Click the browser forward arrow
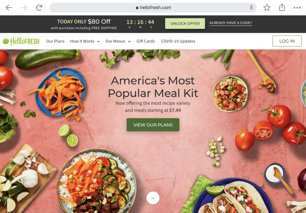Image resolution: width=306 pixels, height=213 pixels. [x=24, y=8]
